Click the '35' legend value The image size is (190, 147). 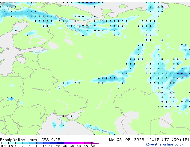[x=72, y=146]
